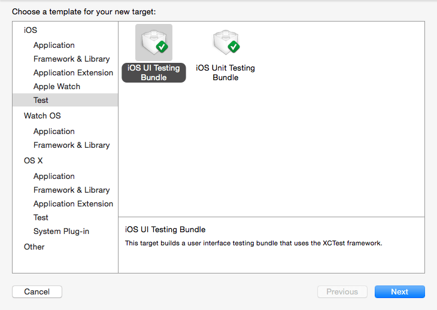The image size is (437, 310).
Task: Select the iOS Unit Testing Bundle icon
Action: [226, 42]
